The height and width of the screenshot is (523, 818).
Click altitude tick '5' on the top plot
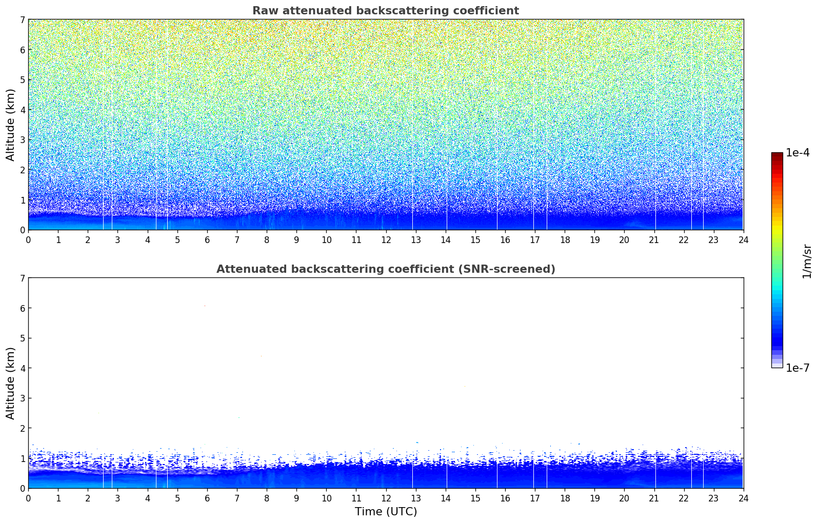pyautogui.click(x=22, y=80)
